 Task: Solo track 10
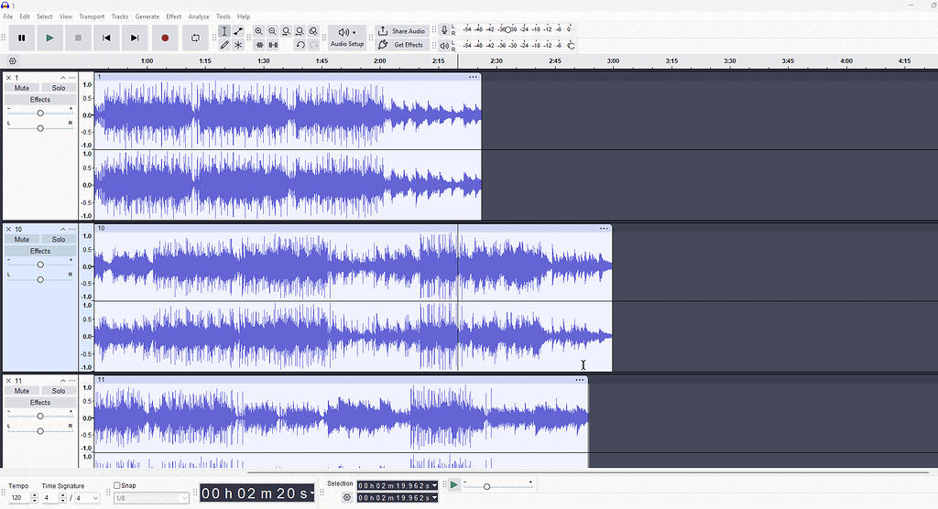pos(59,239)
